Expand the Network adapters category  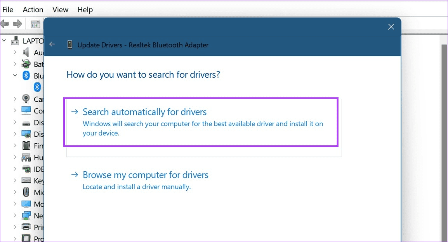[15, 216]
